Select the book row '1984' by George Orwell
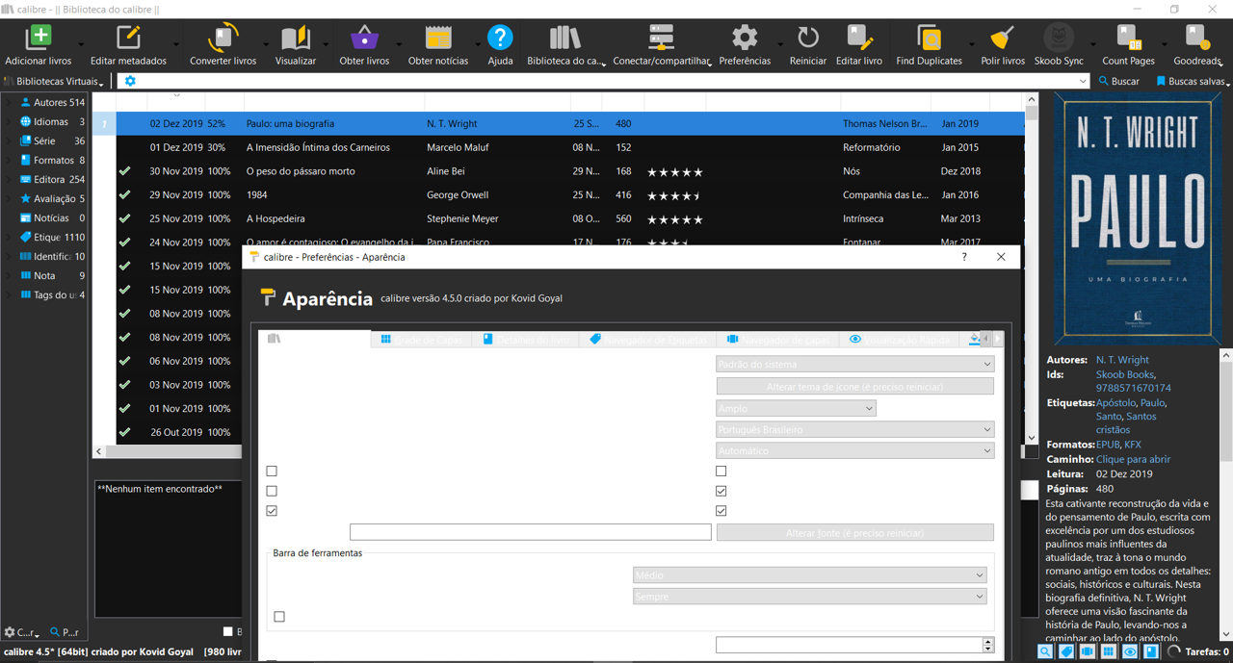The image size is (1233, 663). (x=570, y=194)
